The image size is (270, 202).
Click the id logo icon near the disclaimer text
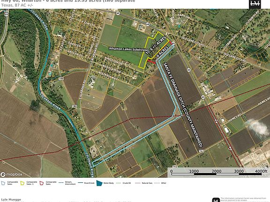point(216,200)
